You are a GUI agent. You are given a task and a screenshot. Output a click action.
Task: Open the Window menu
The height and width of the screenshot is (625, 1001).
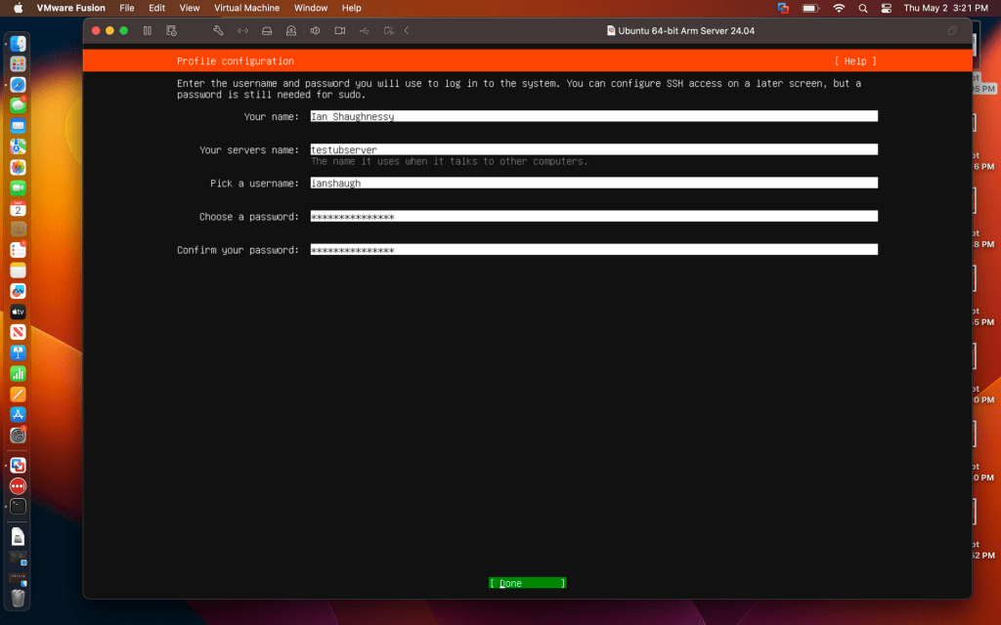coord(311,8)
